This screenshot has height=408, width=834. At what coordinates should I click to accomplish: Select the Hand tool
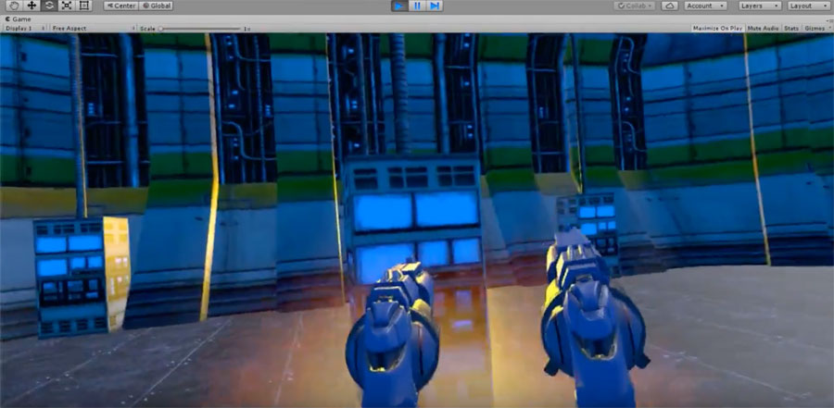(14, 6)
